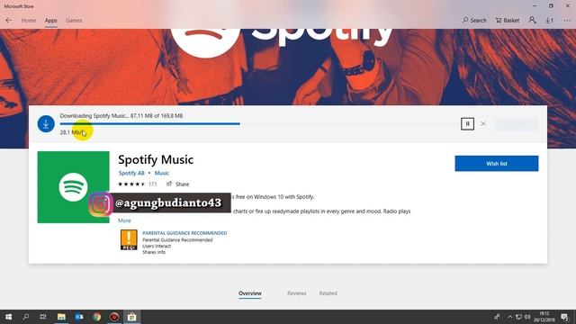Open Google Chrome from taskbar
The image size is (576, 324).
coord(96,317)
